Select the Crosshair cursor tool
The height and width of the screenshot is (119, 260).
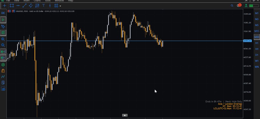coord(5,6)
